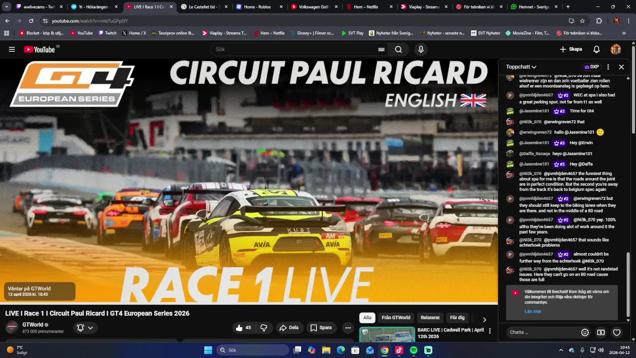636x358 pixels.
Task: Show hidden bookmarks overflow chevron
Action: point(624,33)
